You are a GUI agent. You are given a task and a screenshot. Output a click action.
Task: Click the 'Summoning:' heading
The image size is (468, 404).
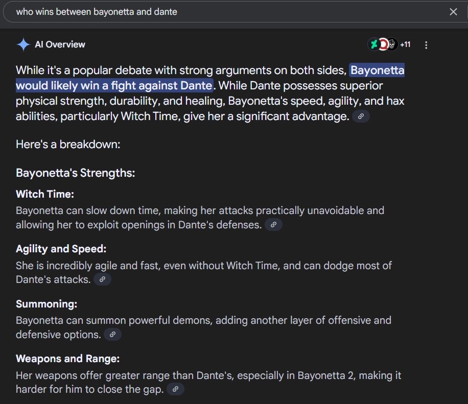coord(46,304)
